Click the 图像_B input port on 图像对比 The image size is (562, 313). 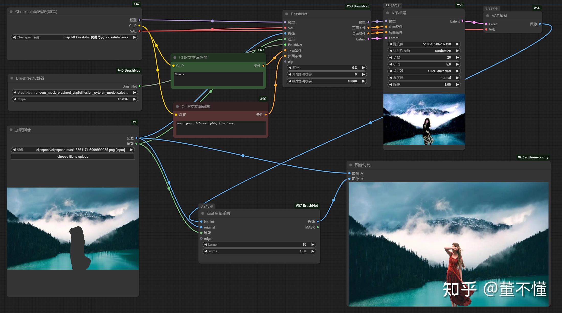[x=350, y=179]
